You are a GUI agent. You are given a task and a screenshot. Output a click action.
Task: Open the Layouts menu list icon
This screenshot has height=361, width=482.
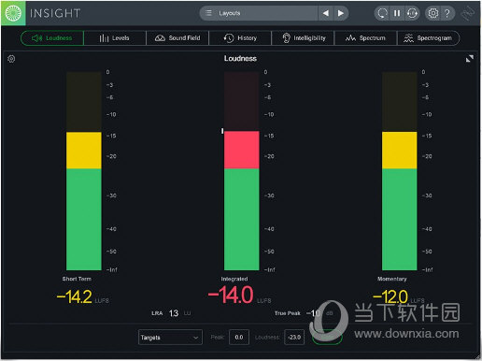pos(209,13)
